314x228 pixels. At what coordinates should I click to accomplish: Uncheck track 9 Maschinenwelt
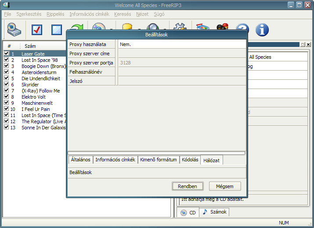point(7,103)
